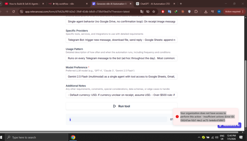This screenshot has width=247, height=141.
Task: Click the progress bar below Run tool
Action: tap(118, 119)
